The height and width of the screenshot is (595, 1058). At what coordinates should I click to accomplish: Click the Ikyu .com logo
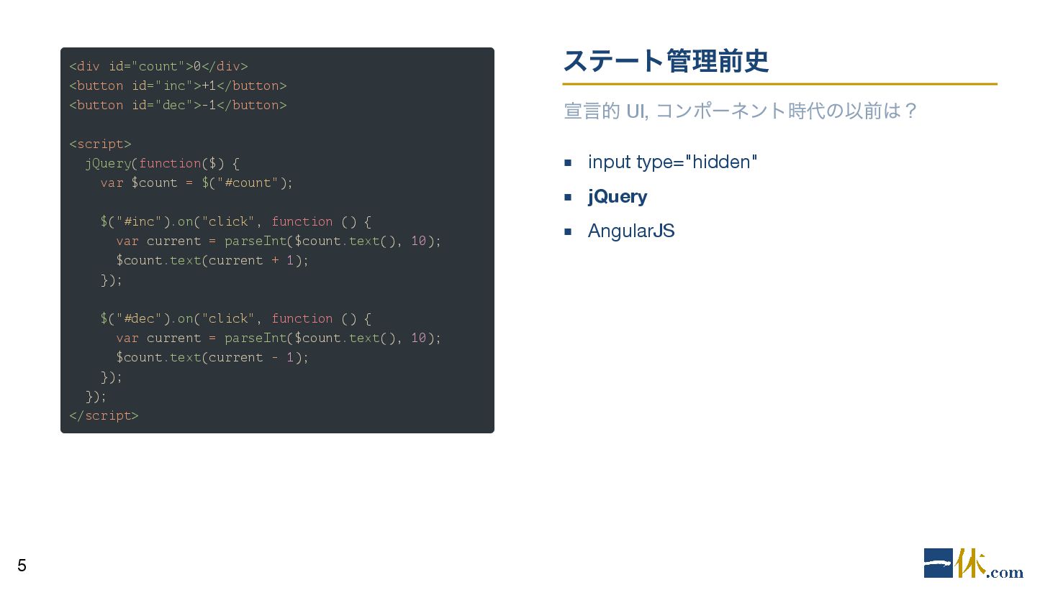tap(973, 563)
